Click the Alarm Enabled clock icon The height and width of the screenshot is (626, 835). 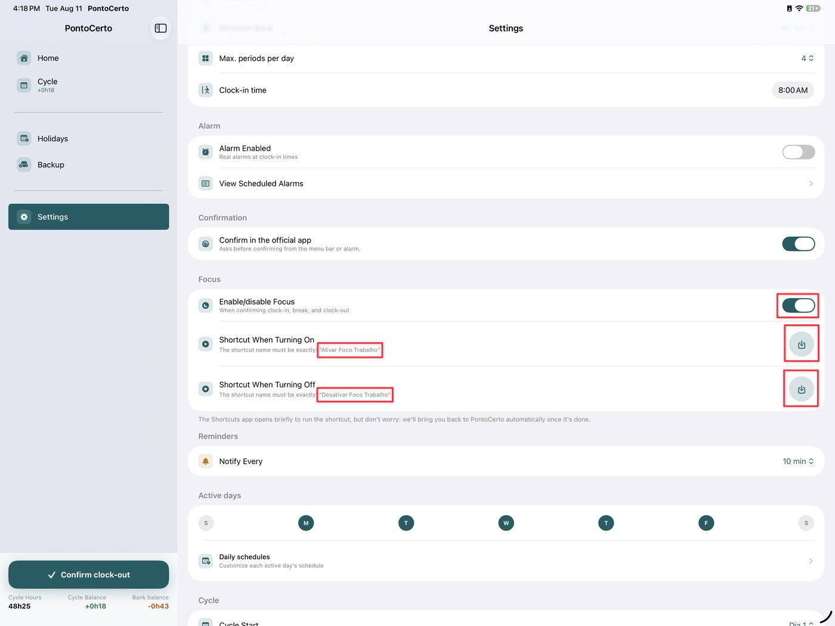206,152
